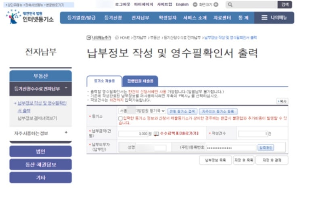Open the 수수료액표 book icon

click(x=156, y=133)
